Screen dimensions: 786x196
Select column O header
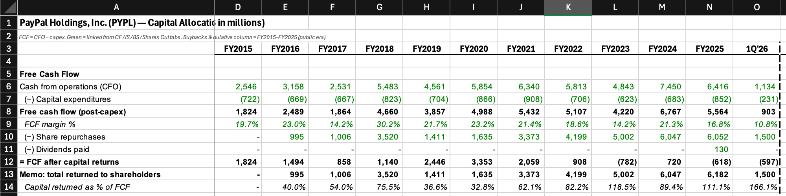757,7
